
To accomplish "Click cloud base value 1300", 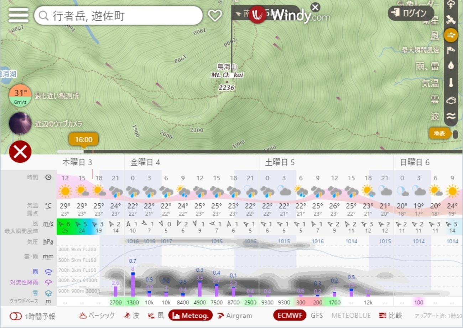I will 132,302.
